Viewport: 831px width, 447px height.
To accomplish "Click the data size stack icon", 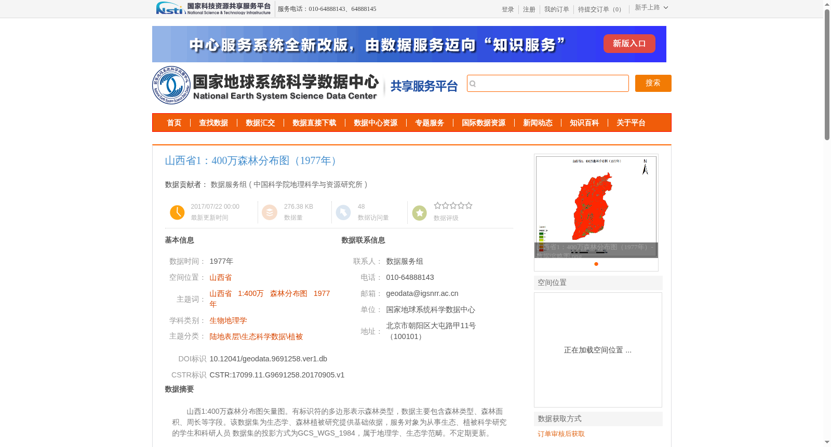I will point(270,212).
